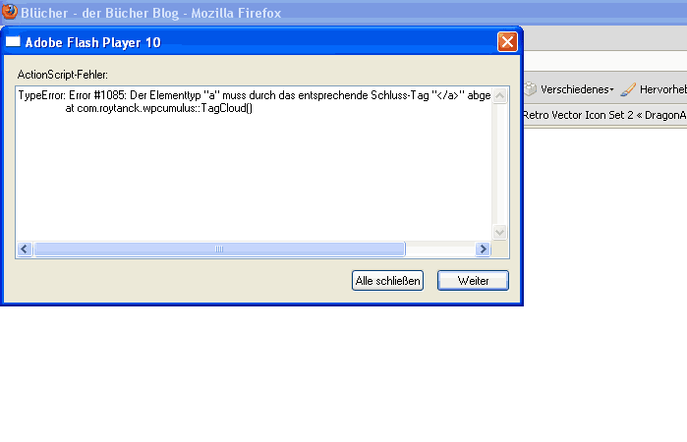Click the Verschiedenes lego block icon

(x=530, y=89)
